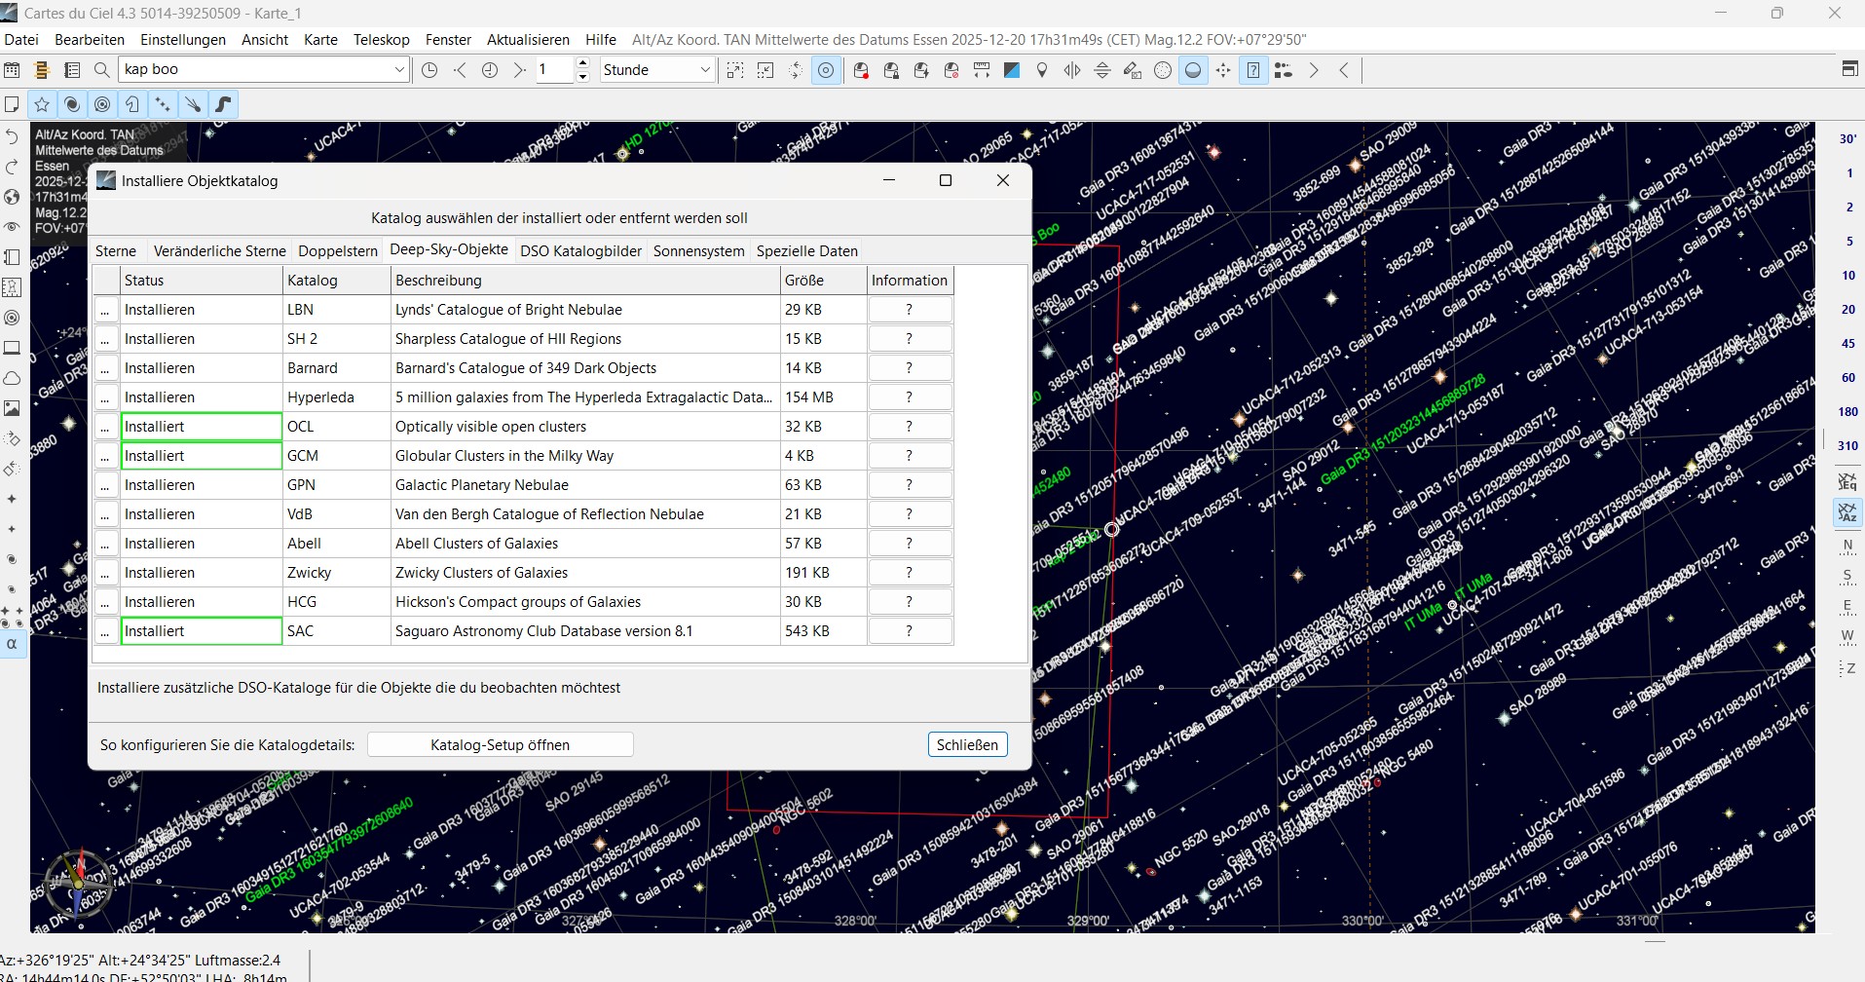Increase the time step spinner value
Viewport: 1865px width, 982px height.
(x=582, y=63)
